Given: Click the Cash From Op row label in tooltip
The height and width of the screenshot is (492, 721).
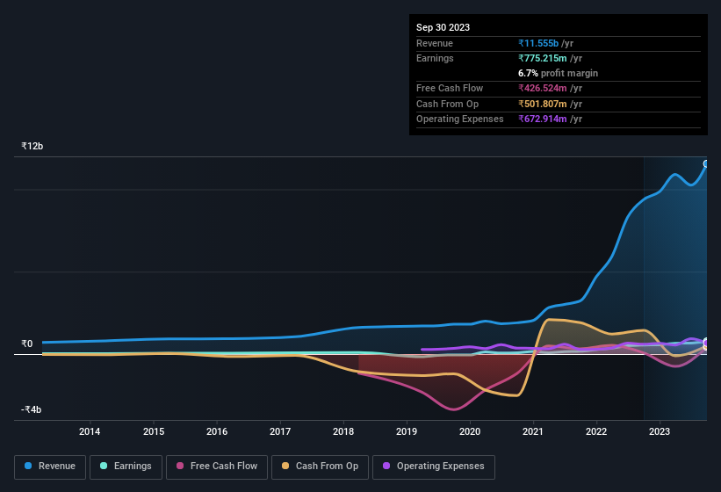Looking at the screenshot, I should coord(447,104).
